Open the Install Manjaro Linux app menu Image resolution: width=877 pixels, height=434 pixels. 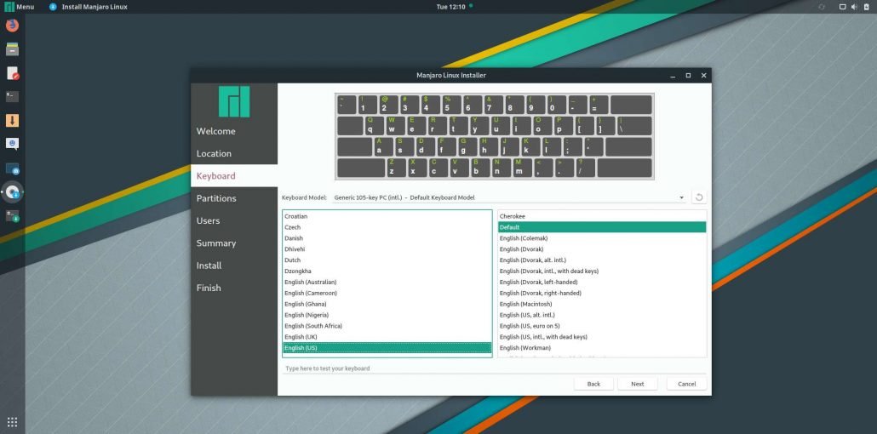tap(89, 7)
